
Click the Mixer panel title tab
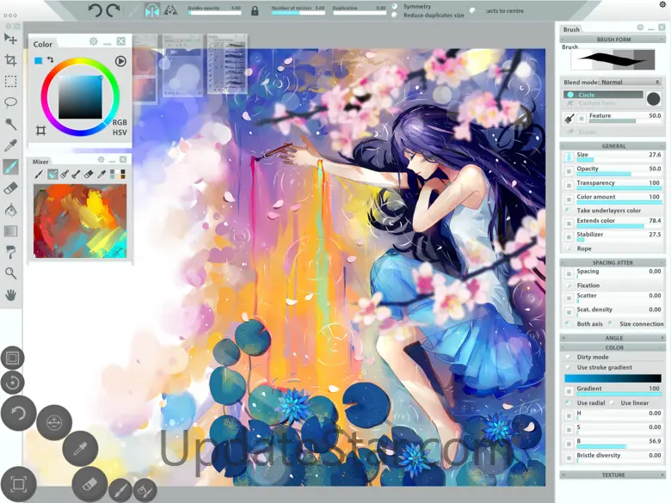(x=41, y=161)
